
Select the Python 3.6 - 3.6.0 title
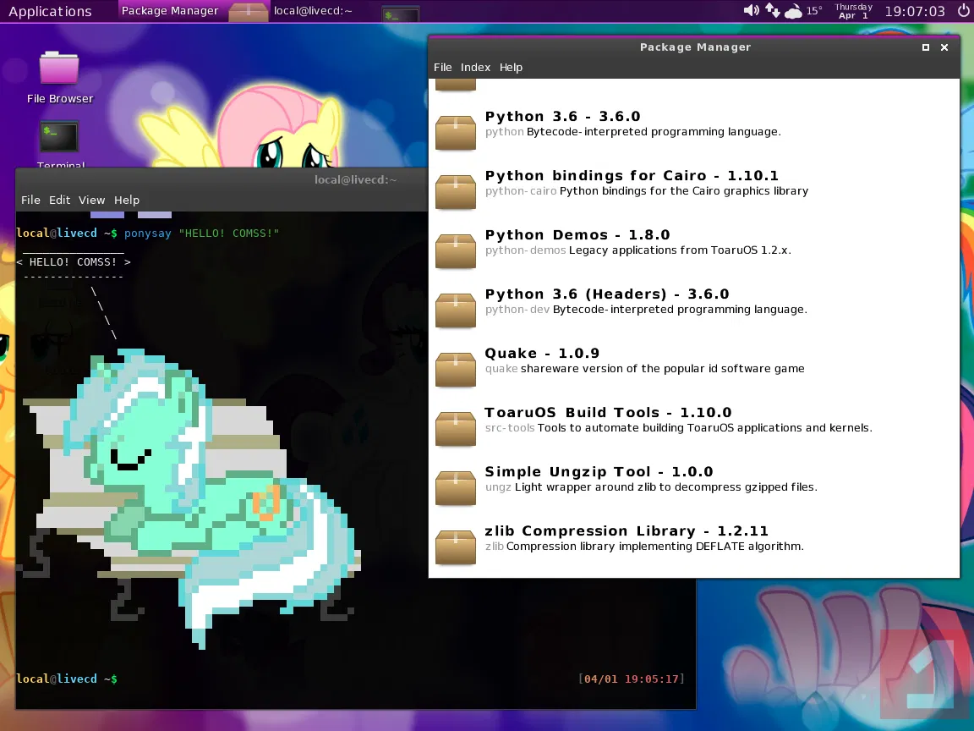point(562,116)
